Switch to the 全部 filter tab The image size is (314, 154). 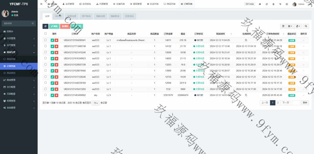point(47,16)
